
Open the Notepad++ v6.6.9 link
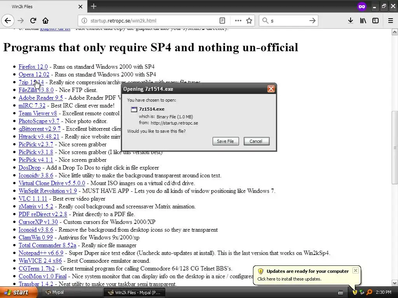[x=41, y=253]
